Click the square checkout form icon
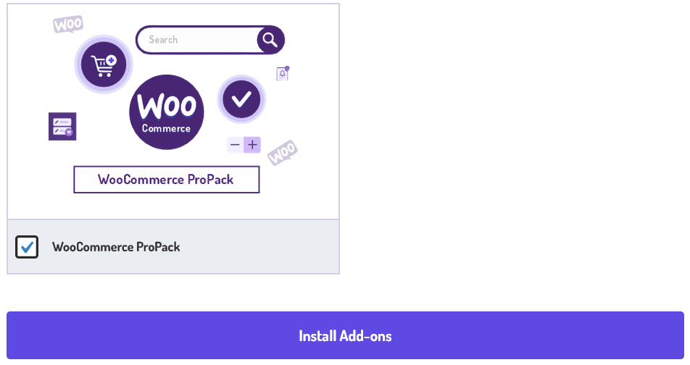 pos(62,127)
